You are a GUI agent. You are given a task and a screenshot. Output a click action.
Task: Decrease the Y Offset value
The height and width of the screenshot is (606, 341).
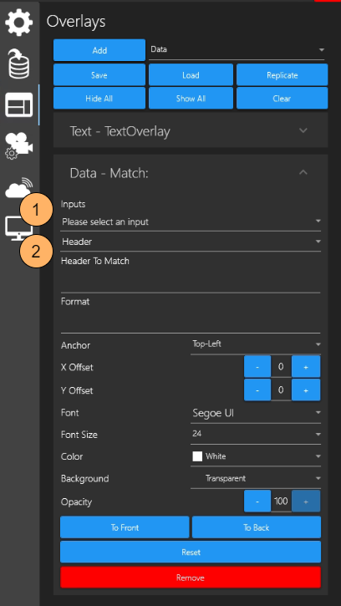click(x=257, y=390)
